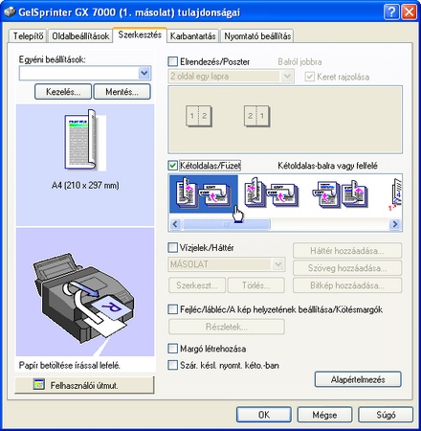Click the duplex list left scroll arrow
This screenshot has width=421, height=431.
tap(175, 224)
